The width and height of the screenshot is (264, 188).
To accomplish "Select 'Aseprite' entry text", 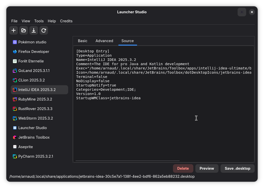I will pyautogui.click(x=25, y=147).
